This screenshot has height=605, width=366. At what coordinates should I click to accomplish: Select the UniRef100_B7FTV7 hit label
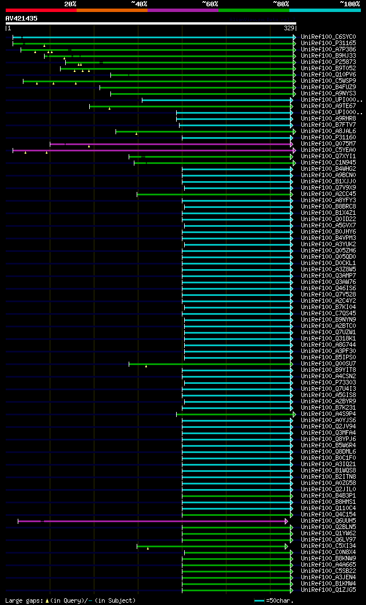click(329, 125)
